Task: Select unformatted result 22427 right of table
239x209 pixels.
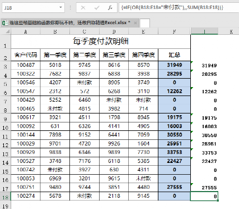Action: (x=204, y=161)
